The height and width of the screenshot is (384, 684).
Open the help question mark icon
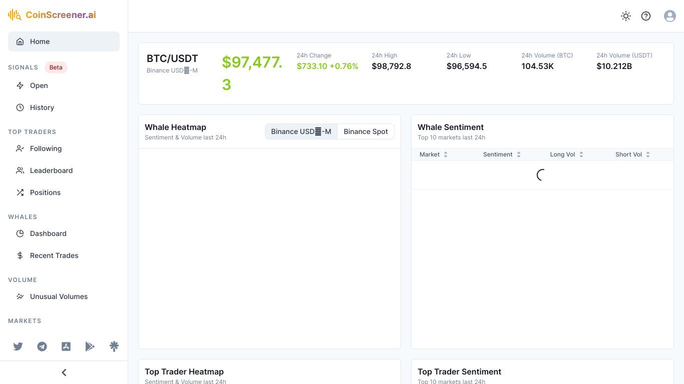[646, 16]
